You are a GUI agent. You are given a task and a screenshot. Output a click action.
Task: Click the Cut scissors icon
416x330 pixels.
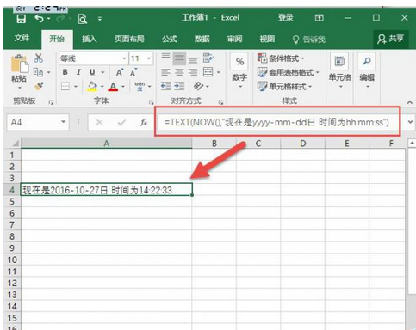pyautogui.click(x=38, y=58)
